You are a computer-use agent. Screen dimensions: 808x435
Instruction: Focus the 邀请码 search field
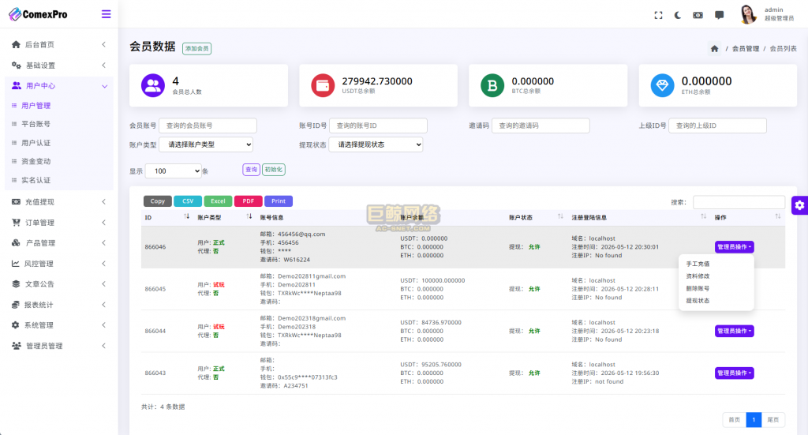click(x=541, y=126)
